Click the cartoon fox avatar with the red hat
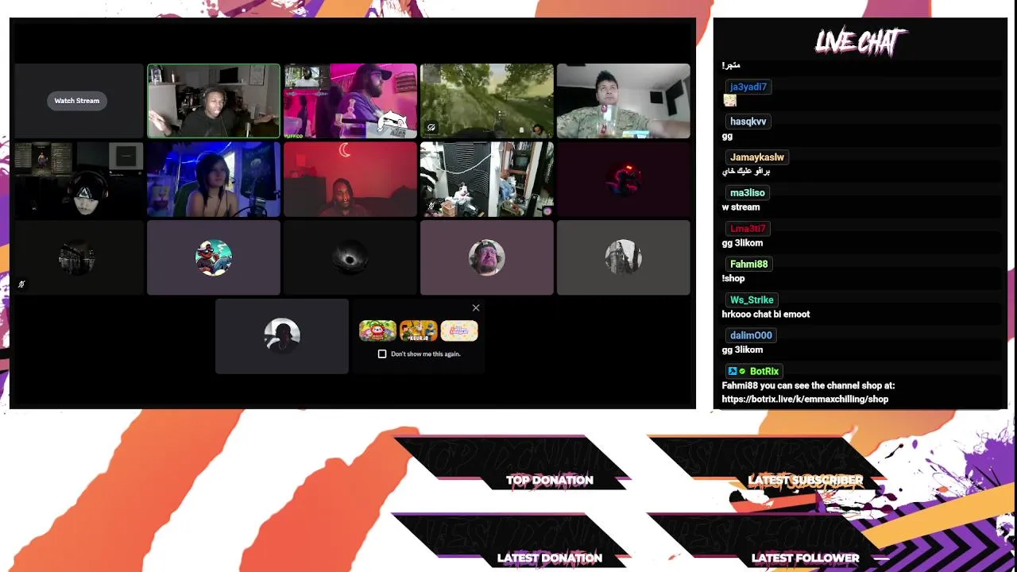 tap(214, 257)
